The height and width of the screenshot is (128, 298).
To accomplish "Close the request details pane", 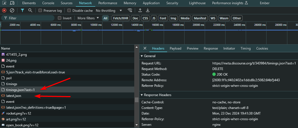I will [145, 48].
